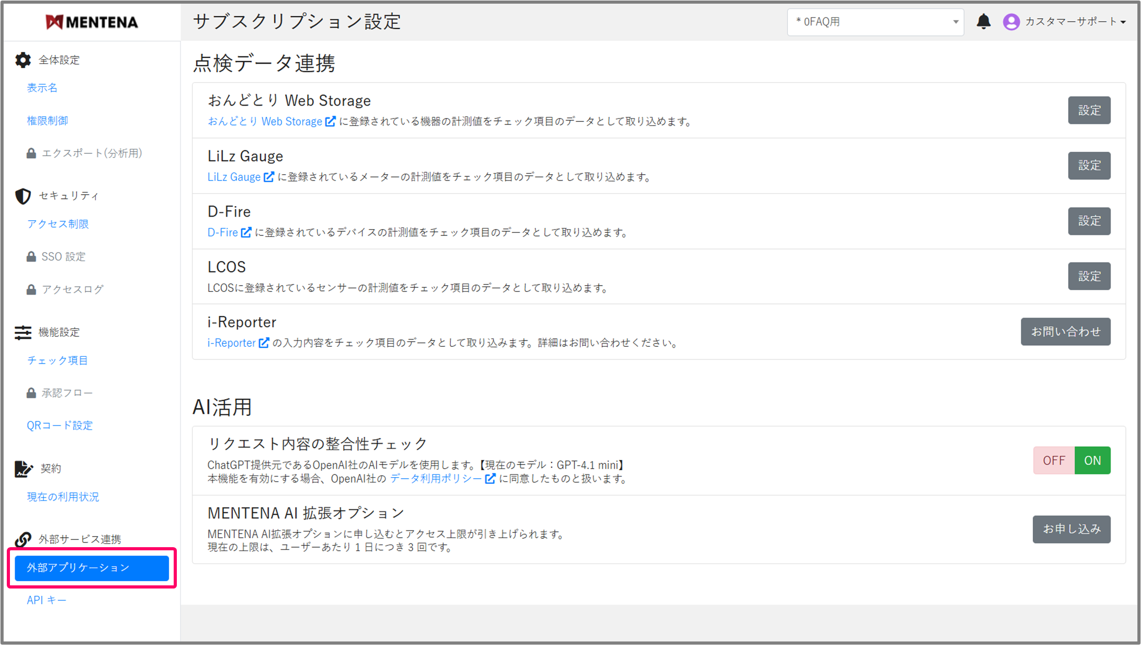1141x645 pixels.
Task: Open the データ利用ポリシー link
Action: pyautogui.click(x=436, y=478)
